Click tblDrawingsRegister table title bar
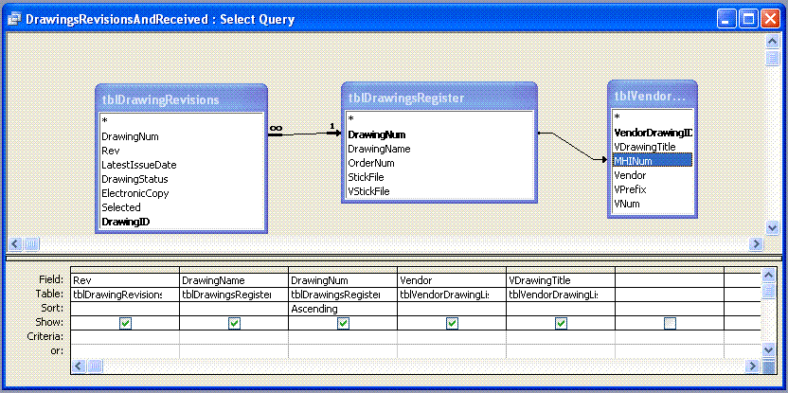 point(439,98)
